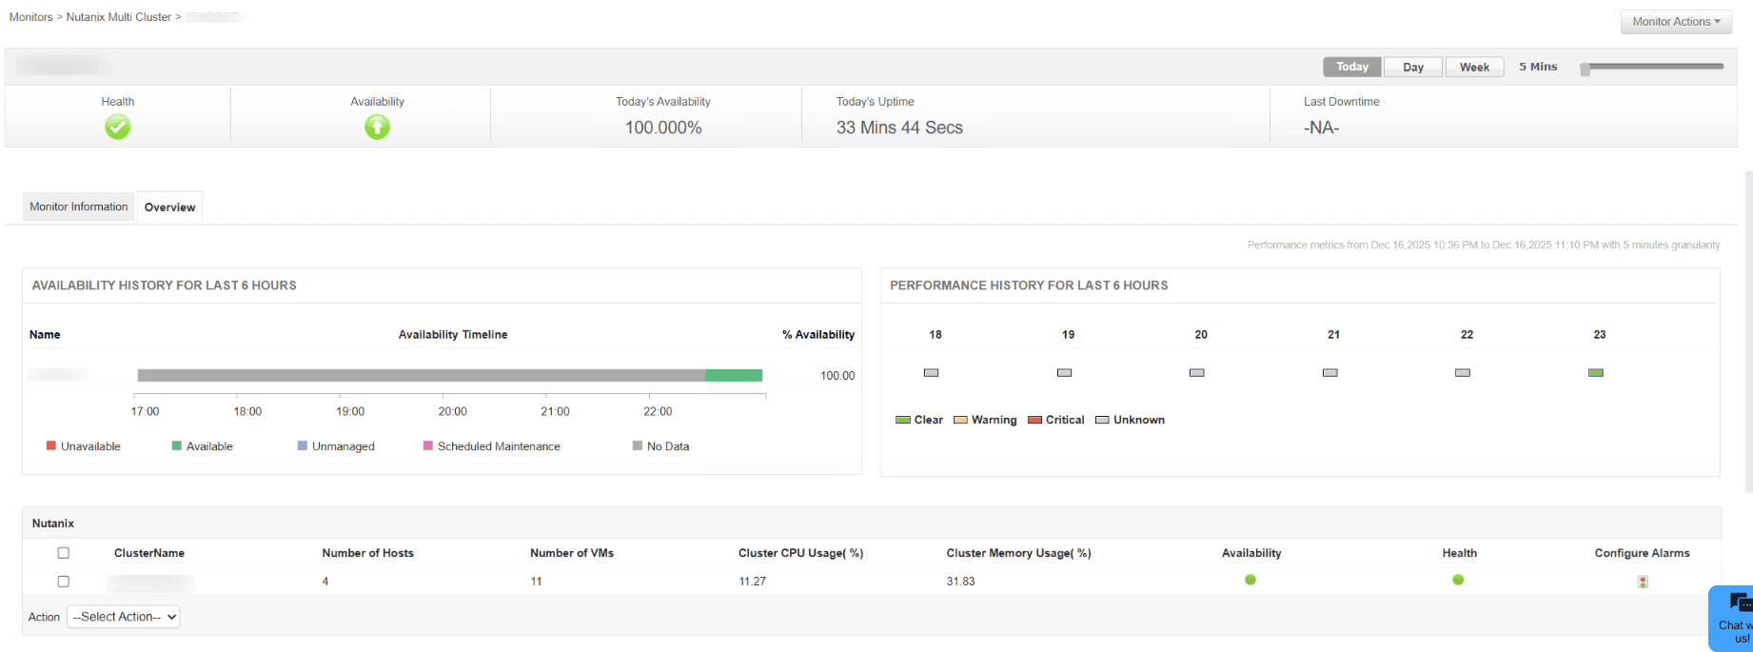This screenshot has width=1753, height=652.
Task: Tick the checkbox for the cluster row
Action: click(x=64, y=582)
